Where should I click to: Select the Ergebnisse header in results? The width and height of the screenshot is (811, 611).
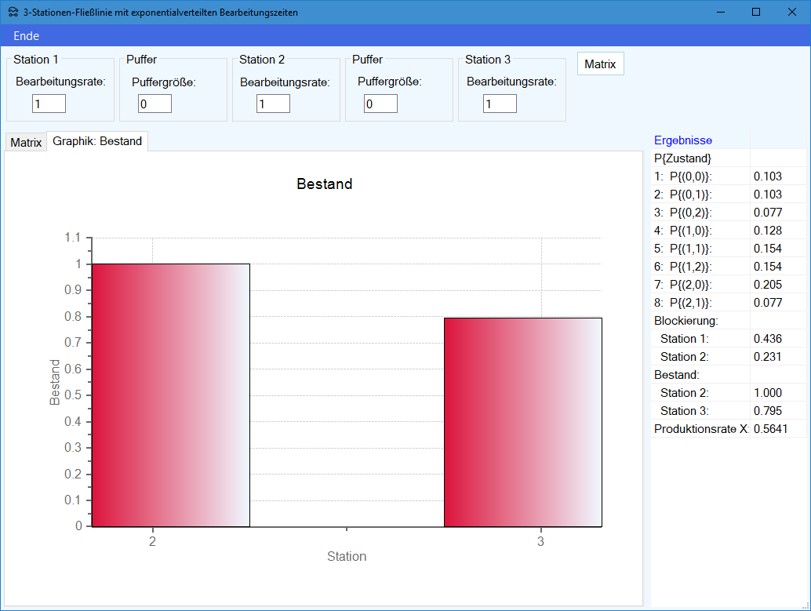click(x=683, y=140)
